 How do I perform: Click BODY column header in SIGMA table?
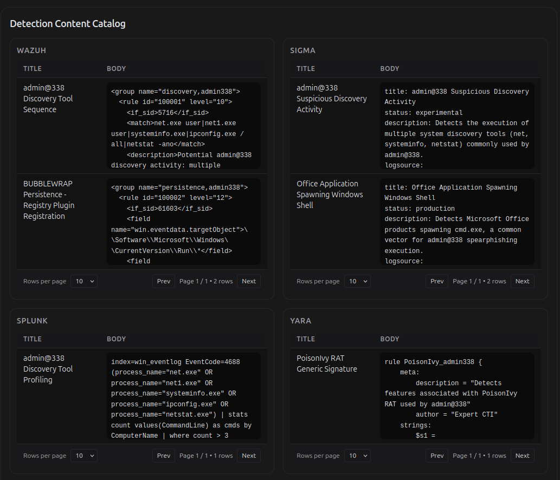pos(390,68)
